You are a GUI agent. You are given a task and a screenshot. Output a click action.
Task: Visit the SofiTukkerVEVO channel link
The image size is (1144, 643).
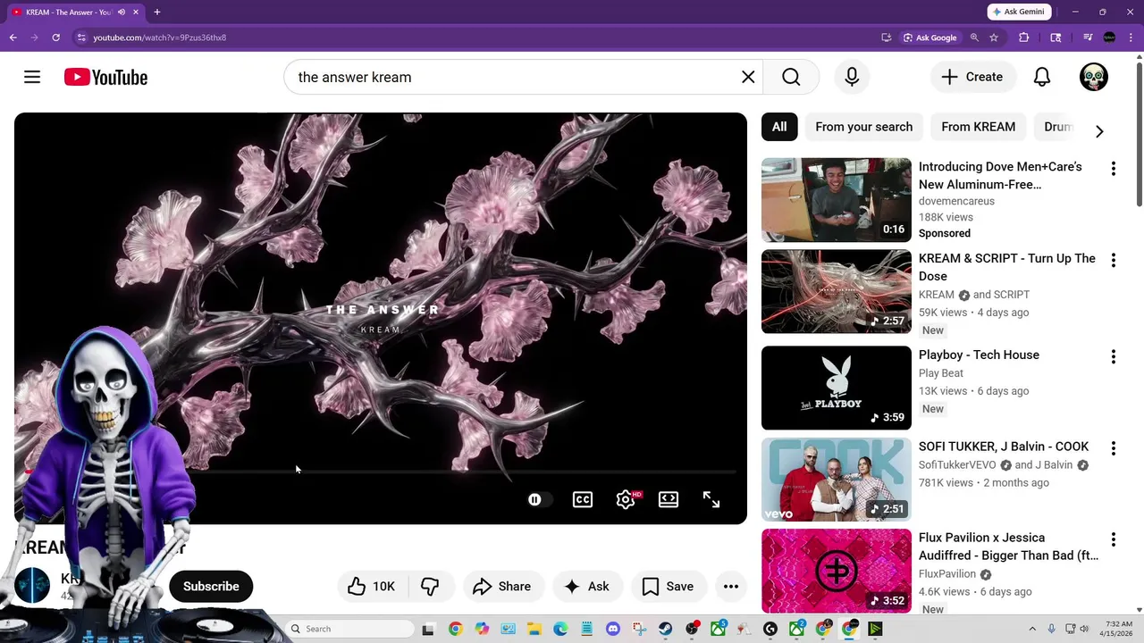click(958, 465)
